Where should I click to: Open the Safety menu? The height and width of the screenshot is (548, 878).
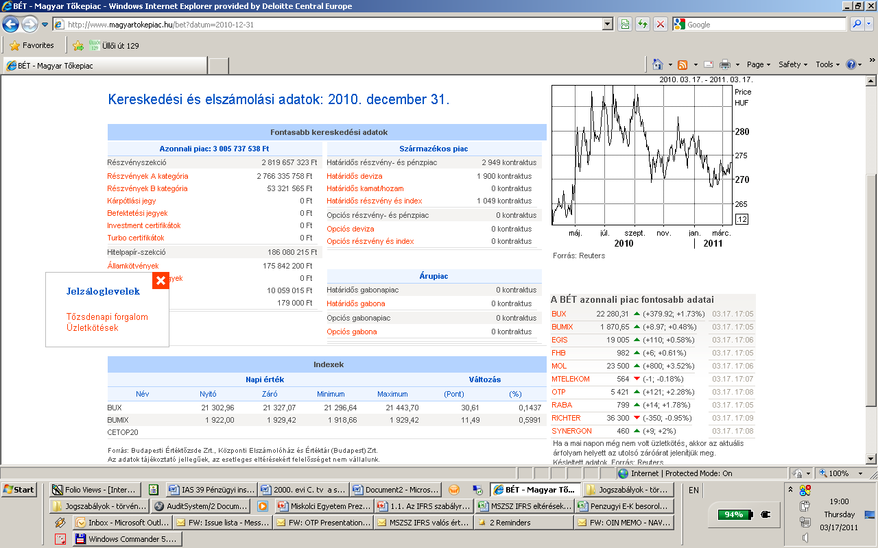tap(793, 64)
